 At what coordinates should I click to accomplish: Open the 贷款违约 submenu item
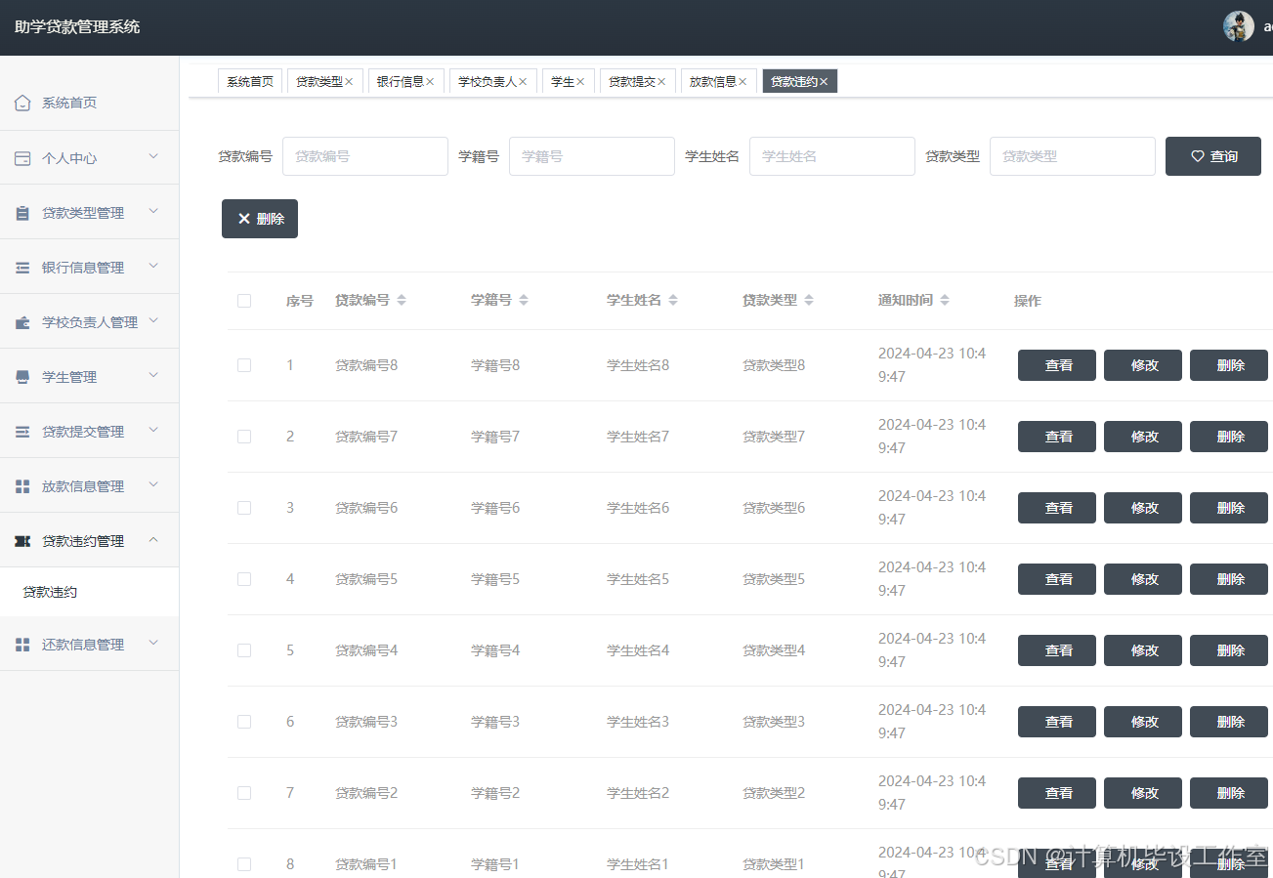pyautogui.click(x=90, y=592)
